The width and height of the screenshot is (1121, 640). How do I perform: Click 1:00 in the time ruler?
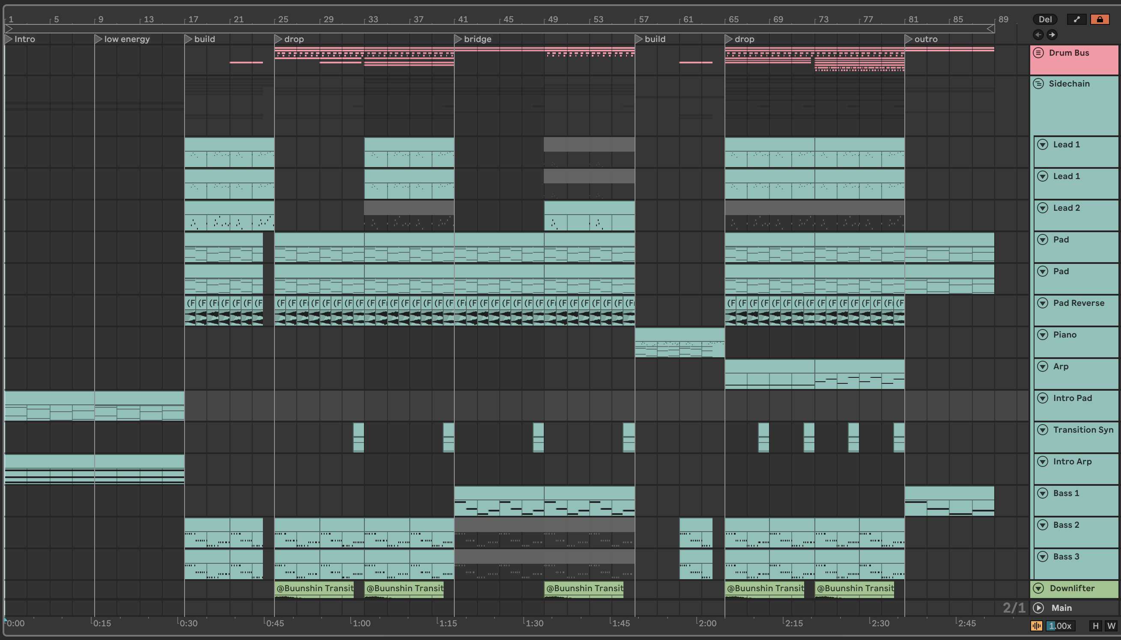point(361,623)
